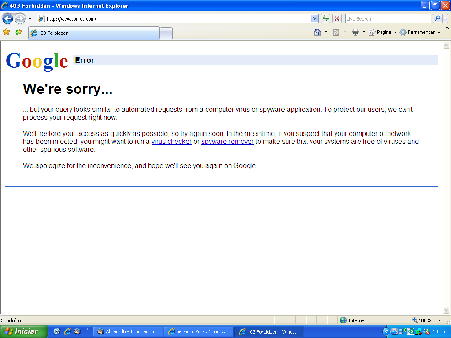Screen dimensions: 451x338
Task: Click Windows Messenger tray icon
Action: 426,332
